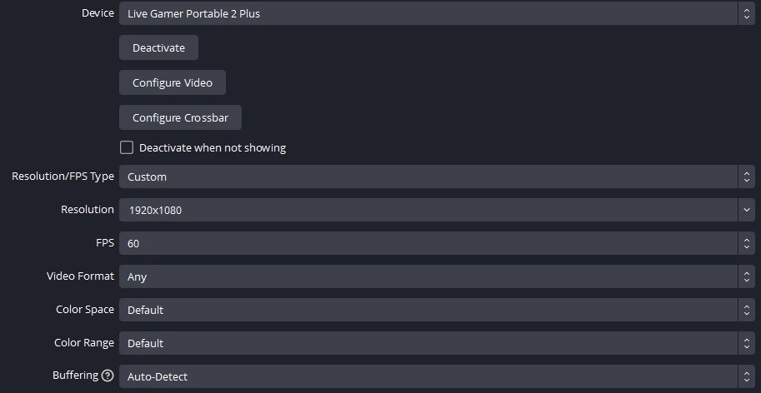Click the Buffering dropdown spinner arrows

(746, 376)
